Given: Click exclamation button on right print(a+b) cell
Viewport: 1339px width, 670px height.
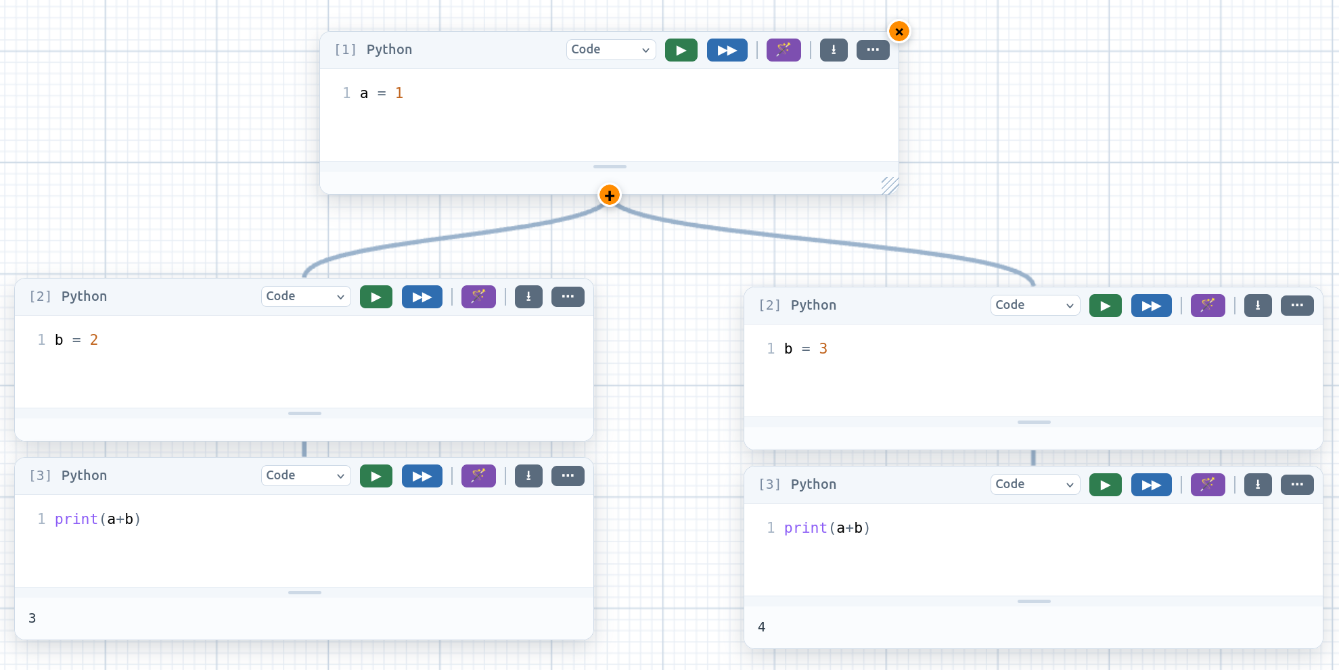Looking at the screenshot, I should [x=1258, y=485].
